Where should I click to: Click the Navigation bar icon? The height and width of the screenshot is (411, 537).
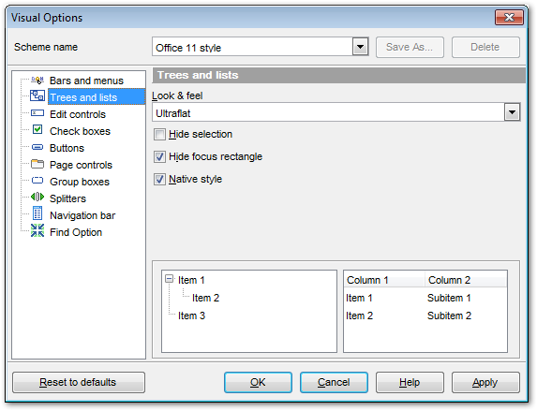pos(37,213)
